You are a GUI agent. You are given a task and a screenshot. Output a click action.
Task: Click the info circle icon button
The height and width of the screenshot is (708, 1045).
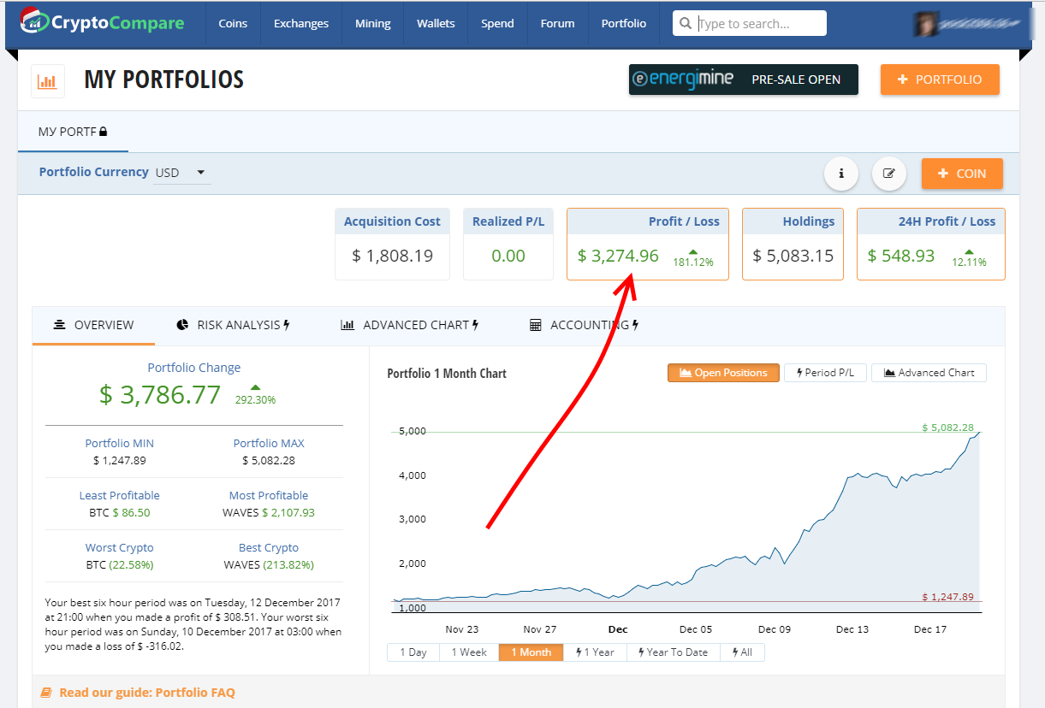[x=841, y=174]
